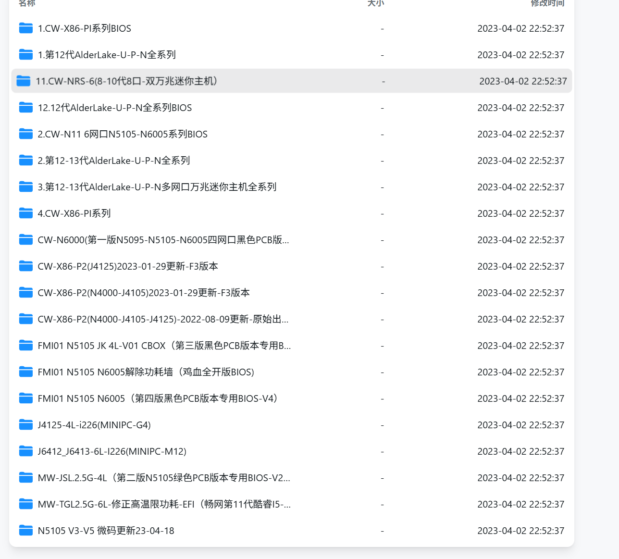Click folder icon for 1.CW-X86-PI系列BIOS
Screen dimensions: 619x559
coord(26,28)
